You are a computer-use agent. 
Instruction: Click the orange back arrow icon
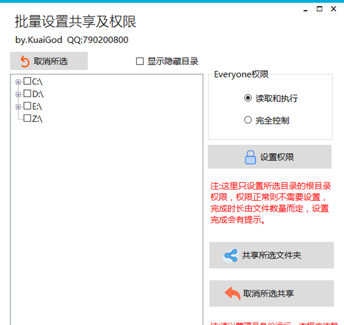pos(233,294)
